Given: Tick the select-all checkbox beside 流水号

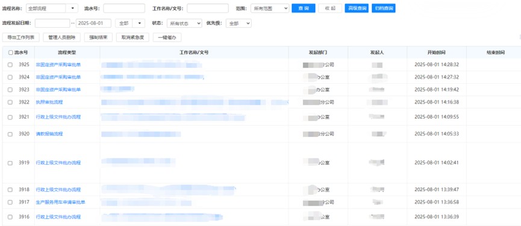Looking at the screenshot, I should 11,52.
